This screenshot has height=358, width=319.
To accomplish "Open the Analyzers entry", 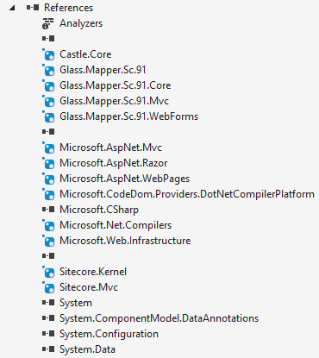I will pos(81,23).
